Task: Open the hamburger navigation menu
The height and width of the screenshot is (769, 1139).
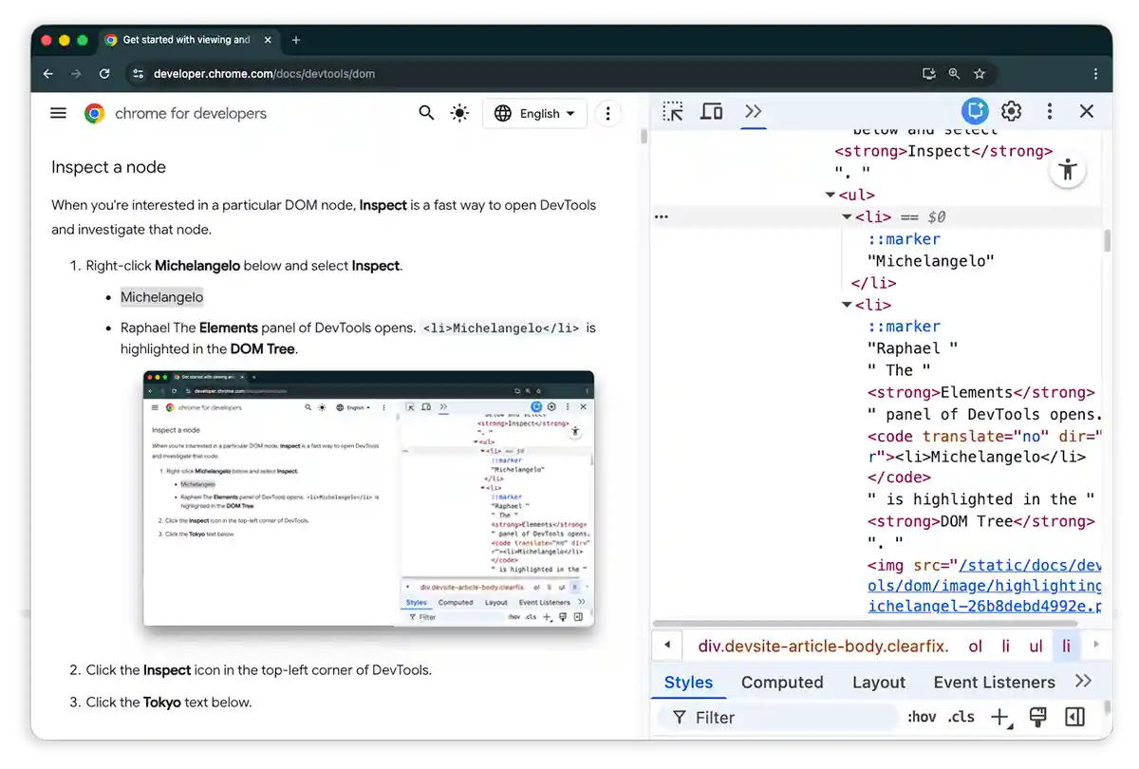Action: [x=59, y=114]
